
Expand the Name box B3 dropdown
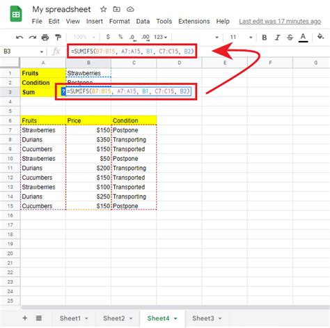coord(42,52)
